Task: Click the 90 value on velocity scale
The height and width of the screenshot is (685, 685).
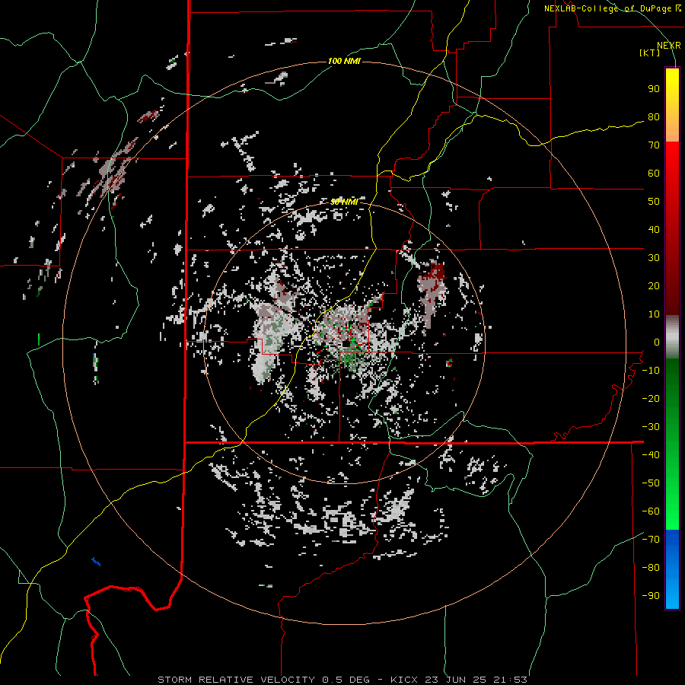Action: (x=654, y=89)
